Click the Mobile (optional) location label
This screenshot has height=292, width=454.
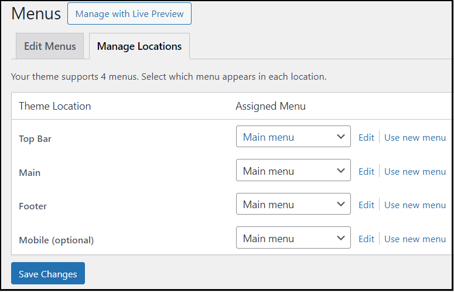(56, 240)
